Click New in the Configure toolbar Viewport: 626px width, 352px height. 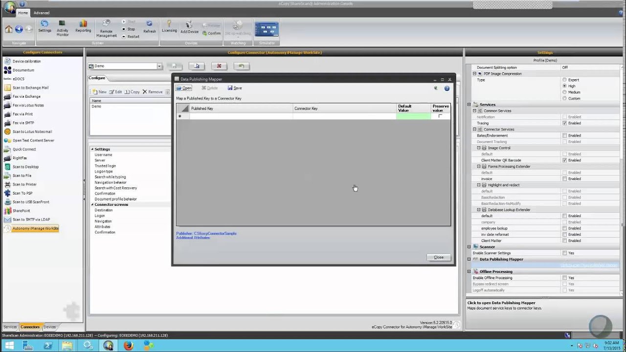pos(99,92)
